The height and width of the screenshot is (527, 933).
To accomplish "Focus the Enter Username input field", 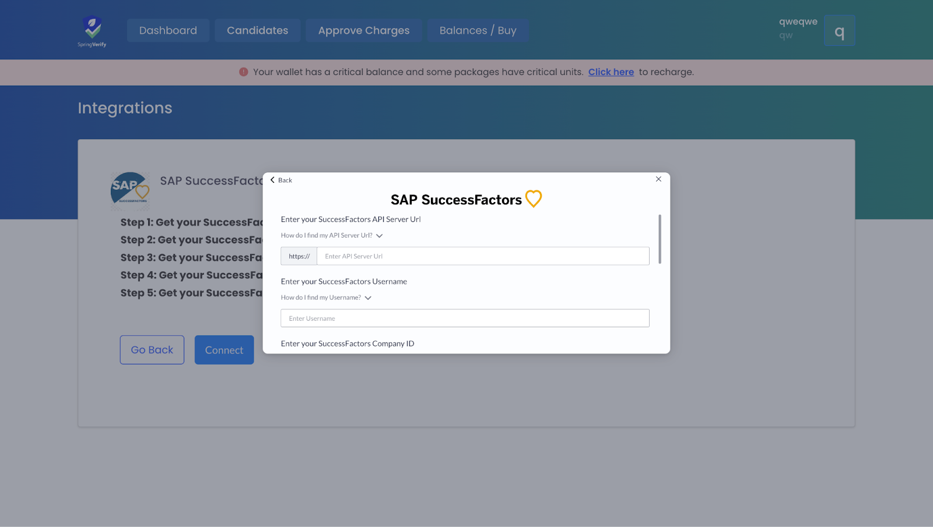I will pyautogui.click(x=465, y=319).
